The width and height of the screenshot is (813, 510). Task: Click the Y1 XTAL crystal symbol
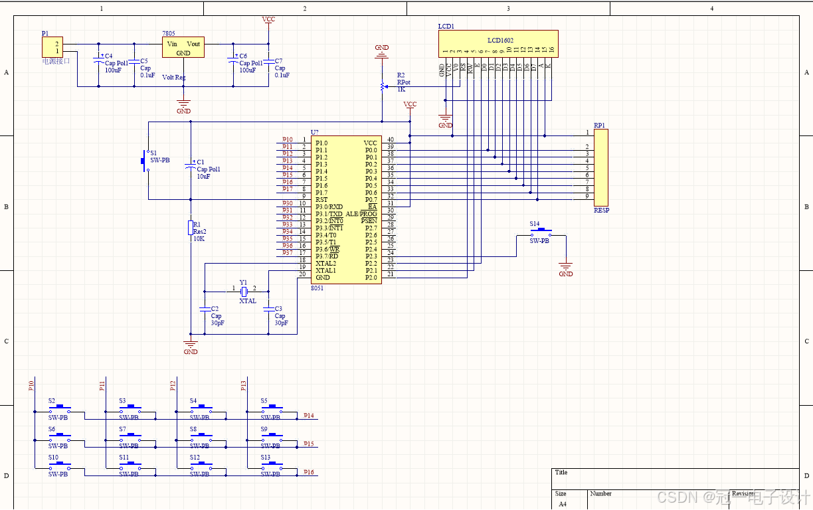click(244, 291)
